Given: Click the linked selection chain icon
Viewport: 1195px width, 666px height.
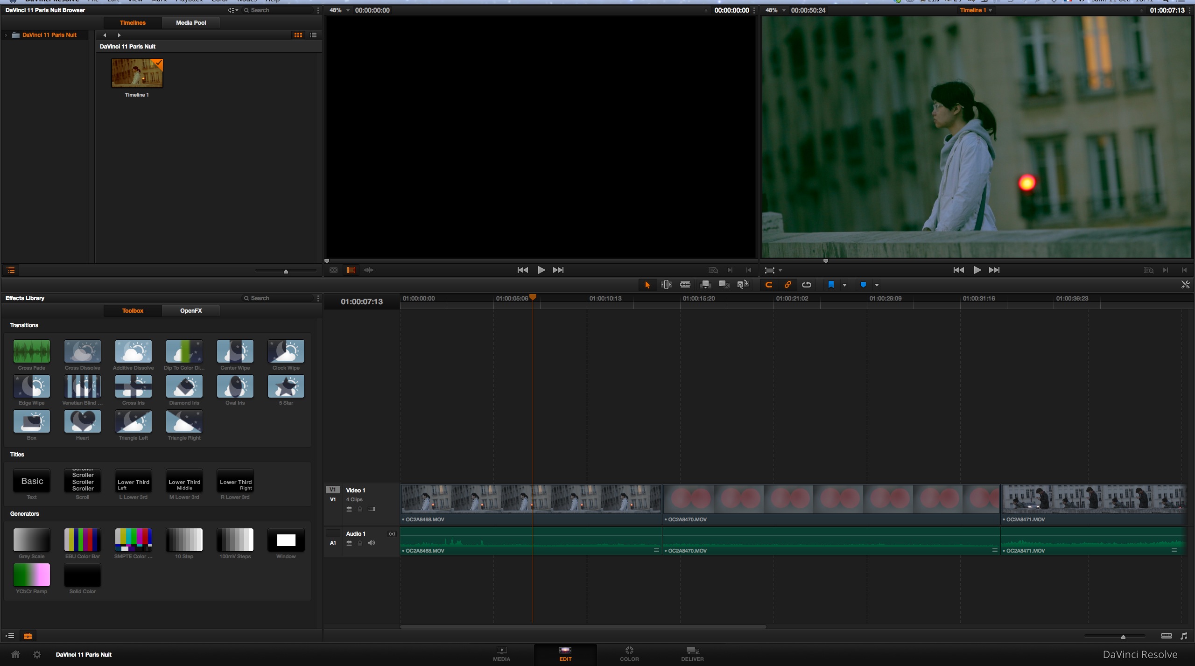Looking at the screenshot, I should point(787,284).
